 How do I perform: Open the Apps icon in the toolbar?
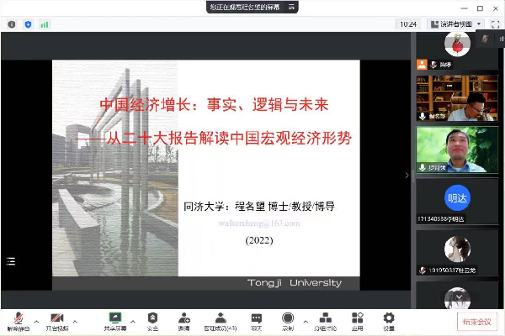pyautogui.click(x=357, y=319)
